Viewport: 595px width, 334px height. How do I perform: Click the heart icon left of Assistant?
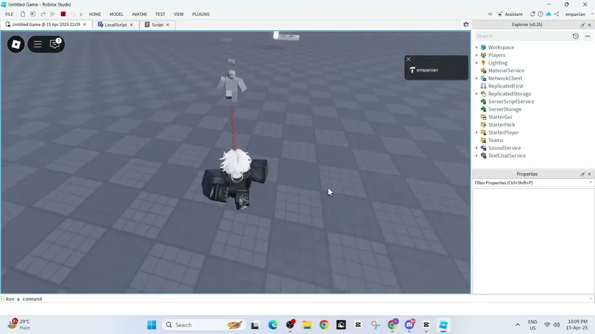click(x=490, y=14)
